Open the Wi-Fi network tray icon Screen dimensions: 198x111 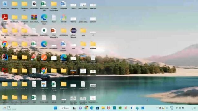177,108
